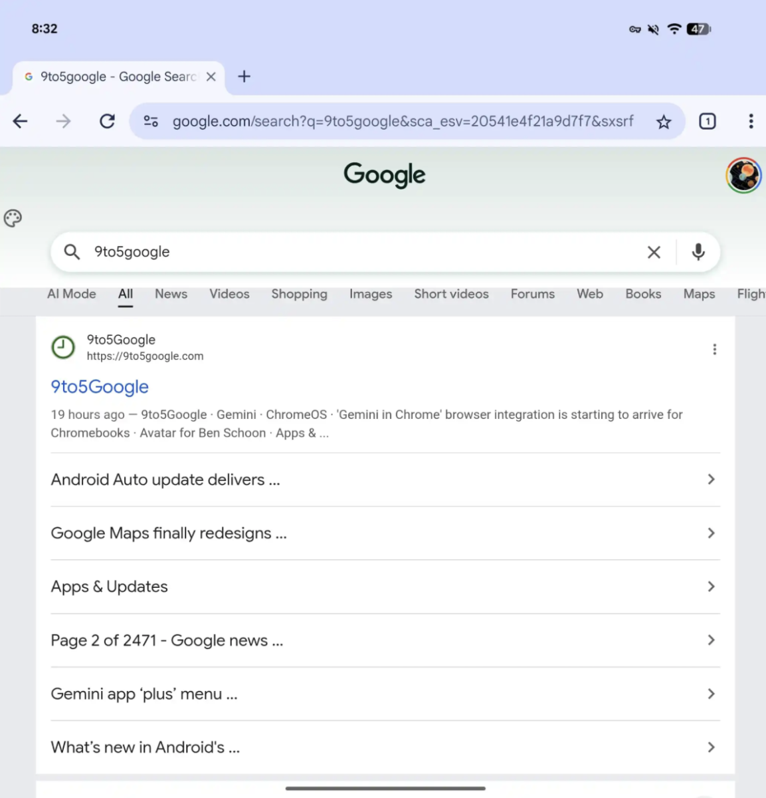This screenshot has height=798, width=766.
Task: Expand the What's new in Android's chevron
Action: tap(711, 747)
